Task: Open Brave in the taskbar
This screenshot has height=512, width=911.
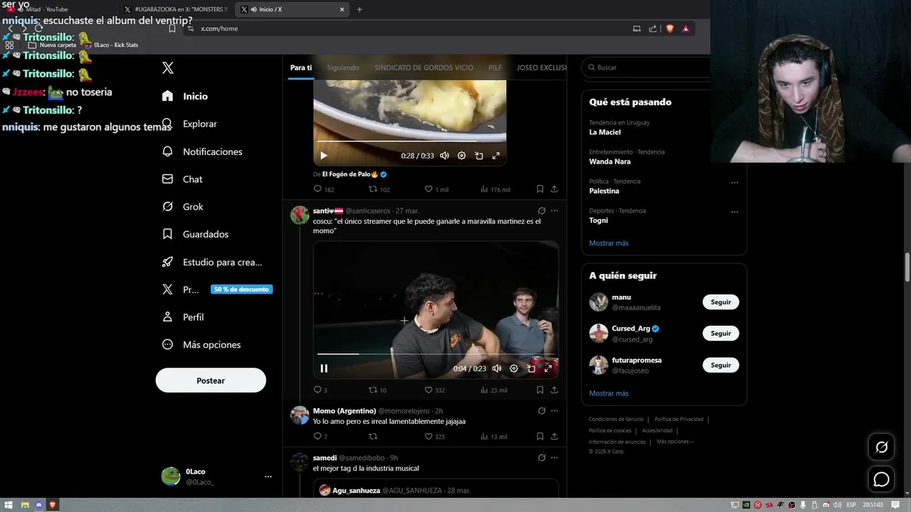Action: 53,505
